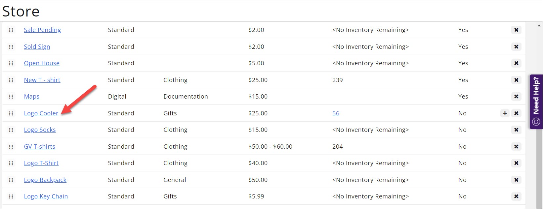Delete Logo Cooler with the X icon
543x209 pixels.
click(x=516, y=113)
